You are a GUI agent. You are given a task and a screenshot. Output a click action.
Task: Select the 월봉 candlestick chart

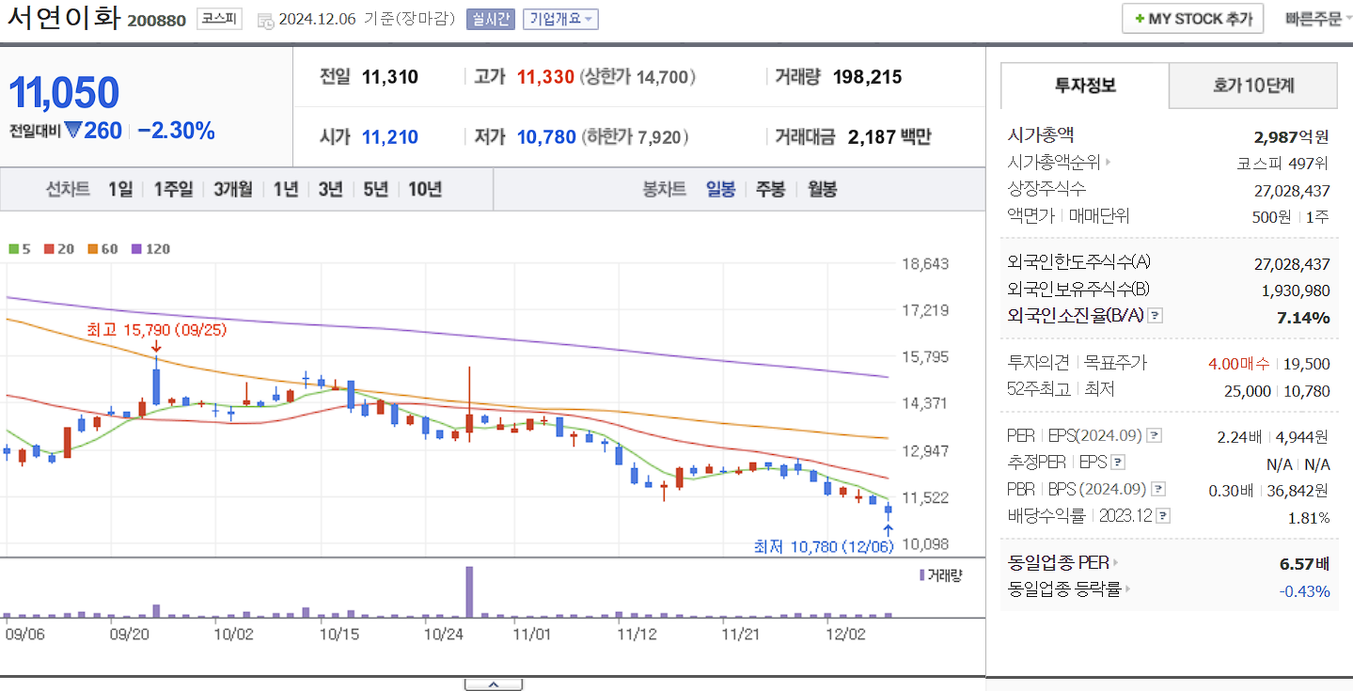coord(822,189)
